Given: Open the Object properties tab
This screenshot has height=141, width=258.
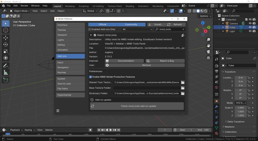Looking at the screenshot, I should 217,101.
